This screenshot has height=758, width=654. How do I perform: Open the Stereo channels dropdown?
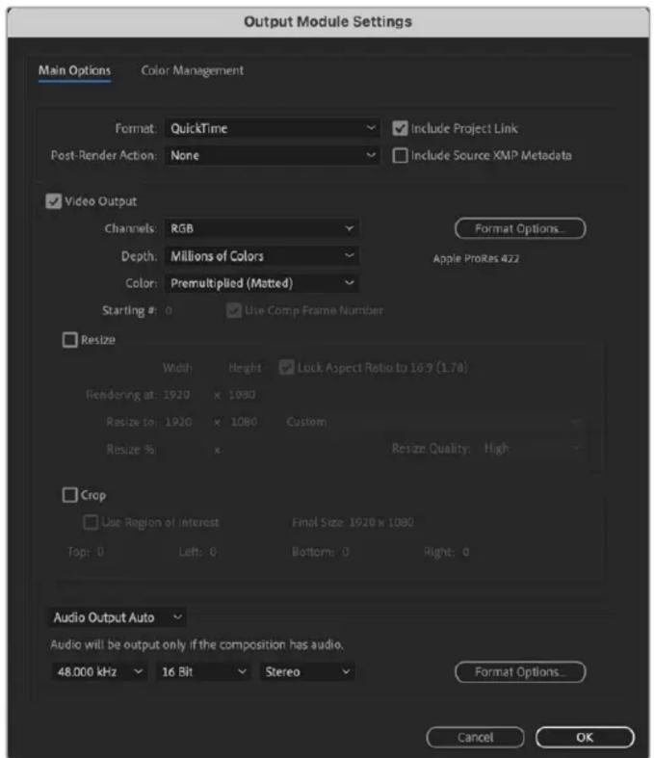(307, 671)
